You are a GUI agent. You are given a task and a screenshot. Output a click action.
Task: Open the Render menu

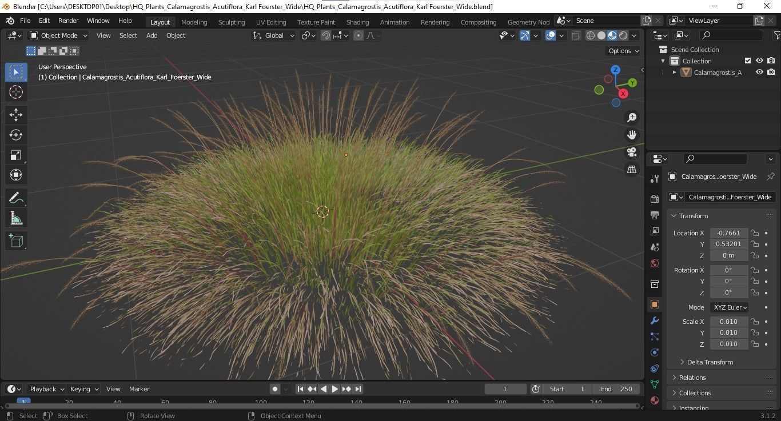point(68,21)
